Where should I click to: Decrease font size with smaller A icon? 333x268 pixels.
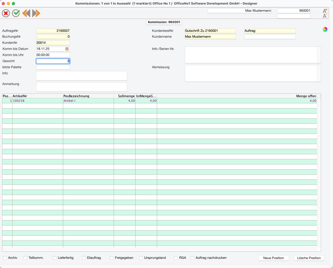pyautogui.click(x=325, y=16)
